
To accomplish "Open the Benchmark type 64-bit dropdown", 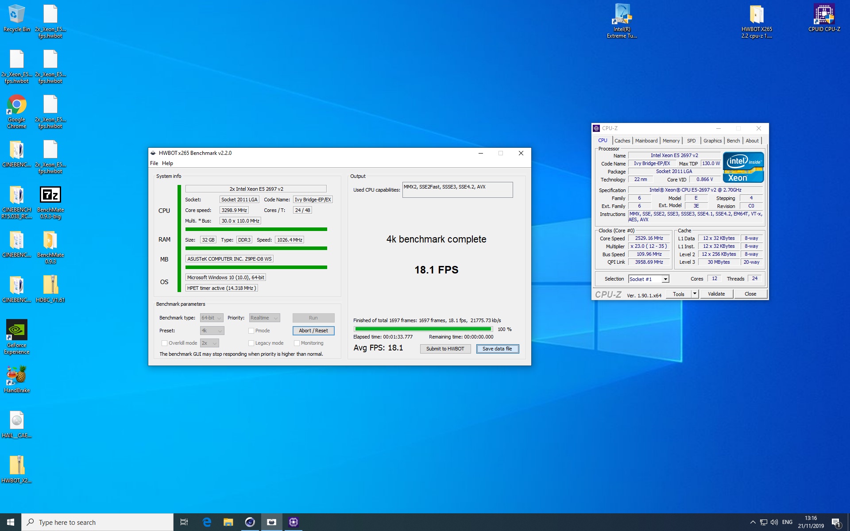I will [x=212, y=318].
